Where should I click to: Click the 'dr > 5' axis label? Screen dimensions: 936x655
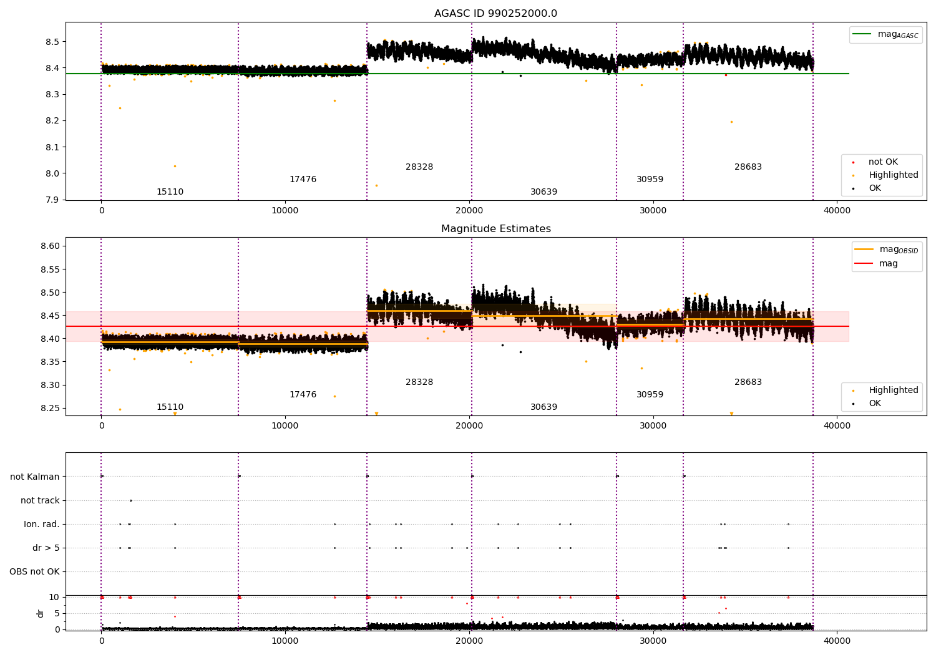(46, 548)
